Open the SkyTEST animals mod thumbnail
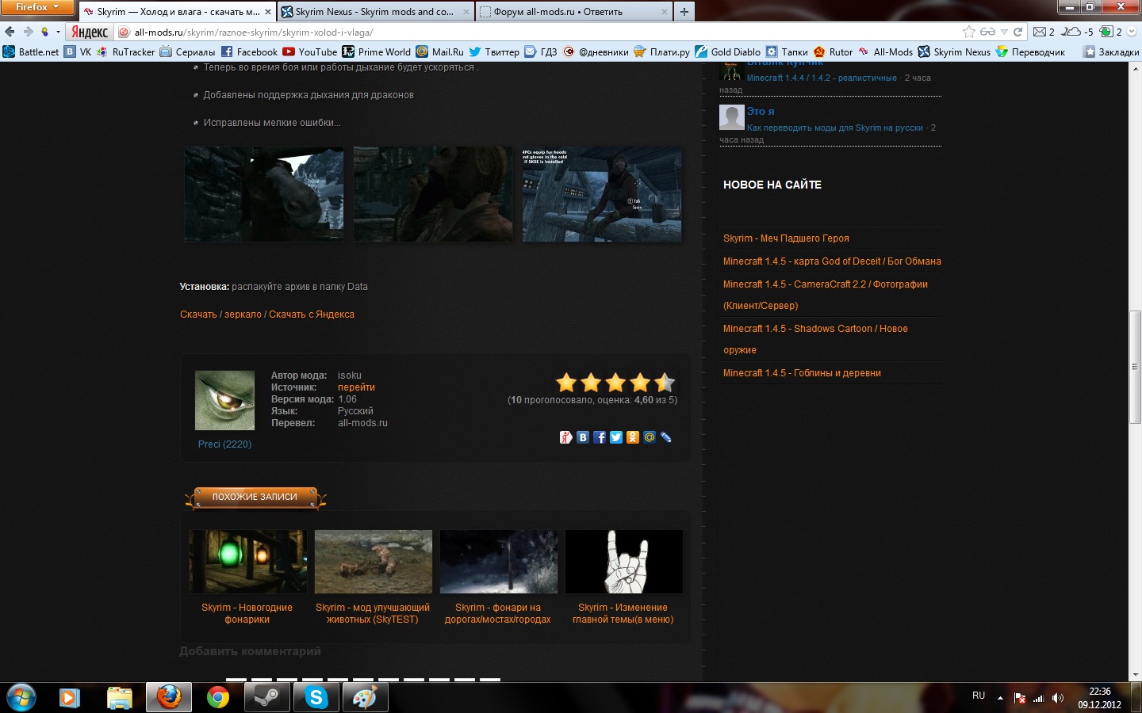 (374, 562)
